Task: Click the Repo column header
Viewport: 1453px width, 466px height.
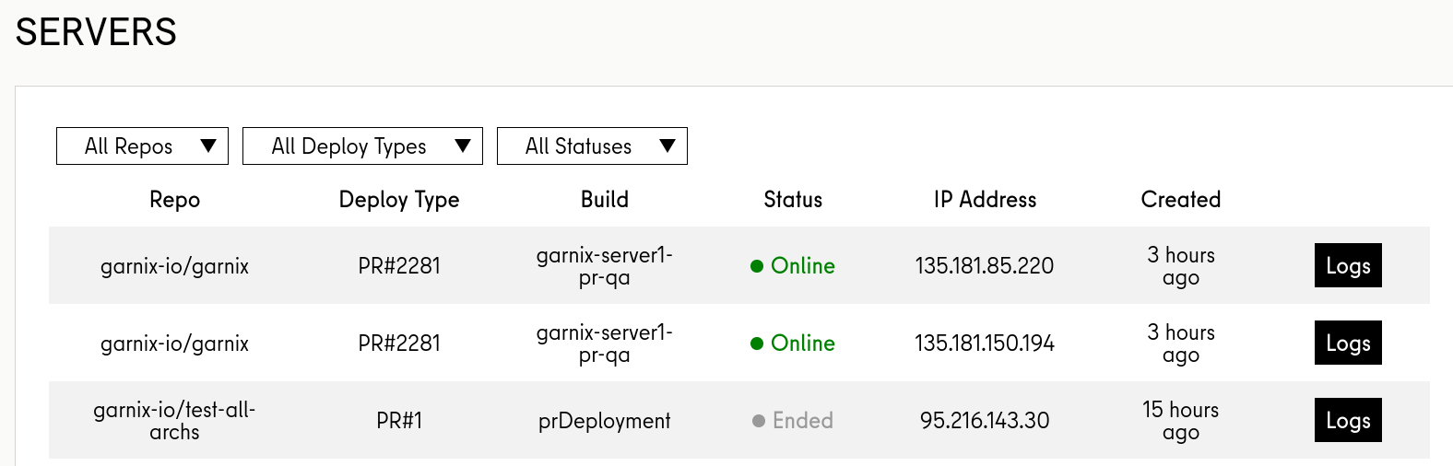Action: click(175, 200)
